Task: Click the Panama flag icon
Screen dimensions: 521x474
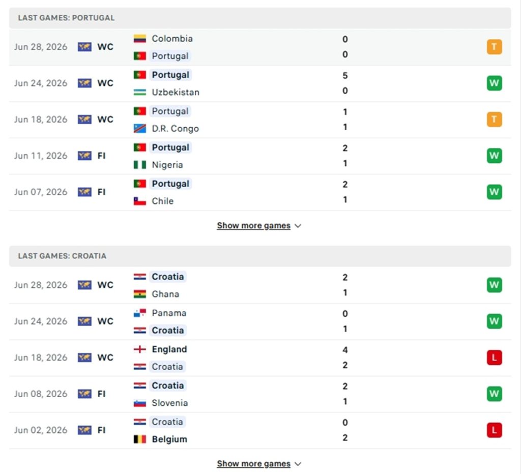Action: point(139,313)
